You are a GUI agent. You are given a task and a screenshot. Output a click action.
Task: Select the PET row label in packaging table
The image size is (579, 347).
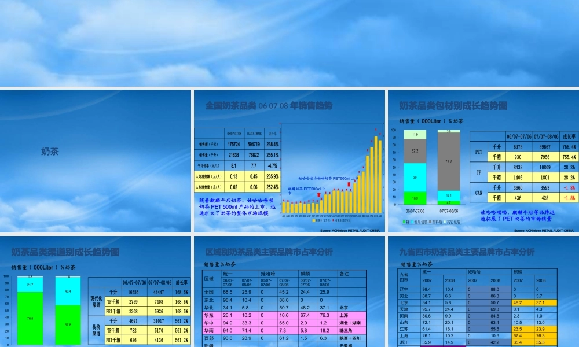(x=479, y=152)
